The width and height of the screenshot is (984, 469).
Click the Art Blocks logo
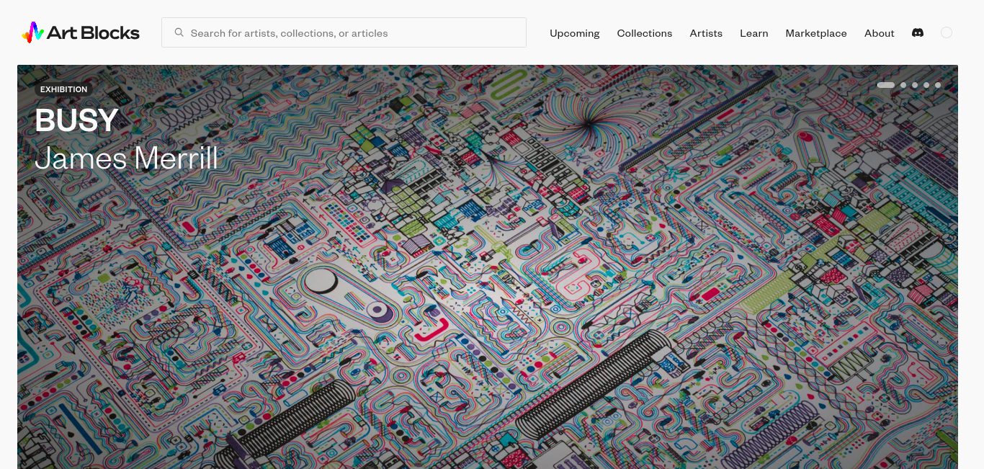tap(81, 32)
